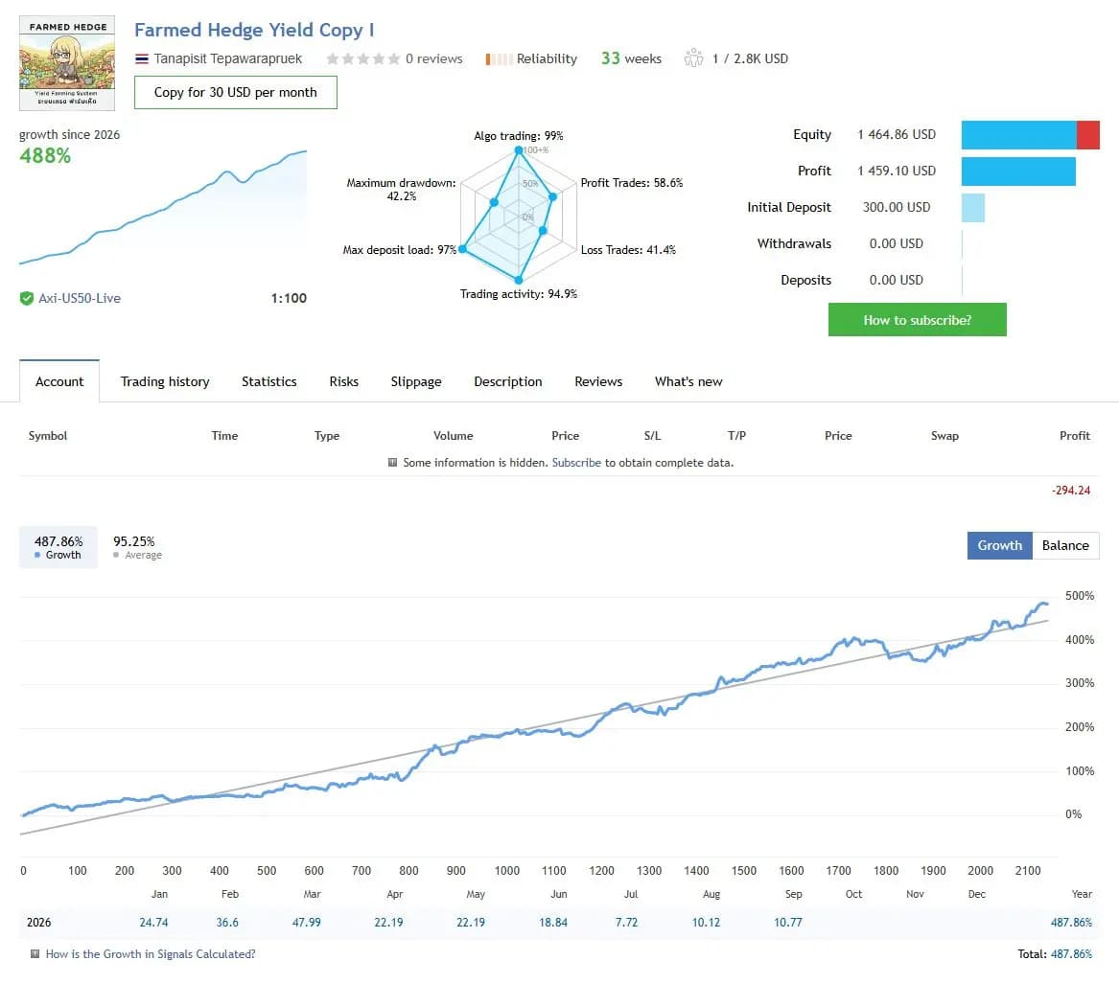The height and width of the screenshot is (984, 1119).
Task: Select the Algo trading 99% radar point
Action: (x=519, y=150)
